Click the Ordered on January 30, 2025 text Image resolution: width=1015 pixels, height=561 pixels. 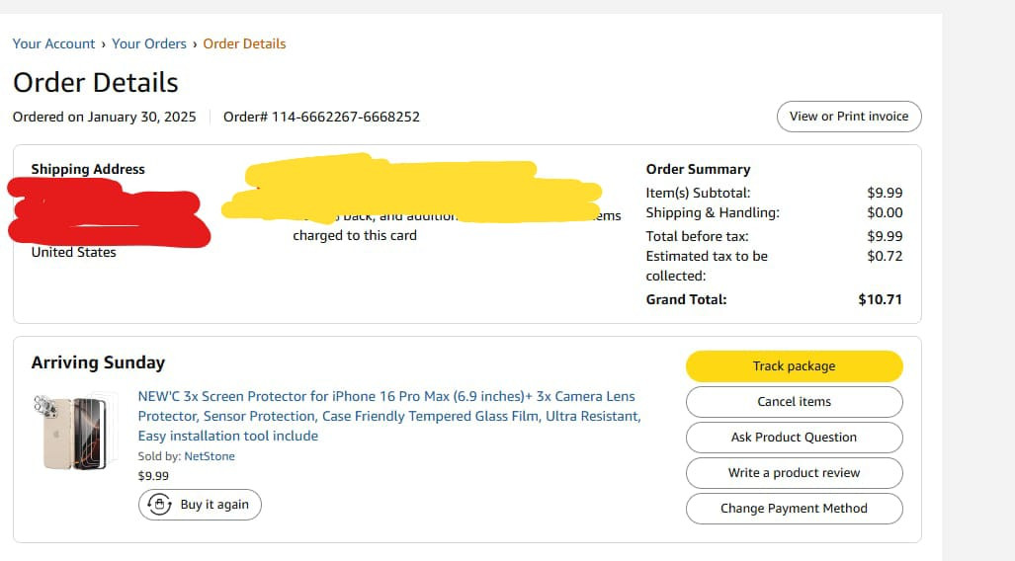(105, 117)
